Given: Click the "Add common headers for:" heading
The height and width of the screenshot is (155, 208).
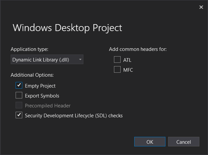Looking at the screenshot, I should [138, 49].
